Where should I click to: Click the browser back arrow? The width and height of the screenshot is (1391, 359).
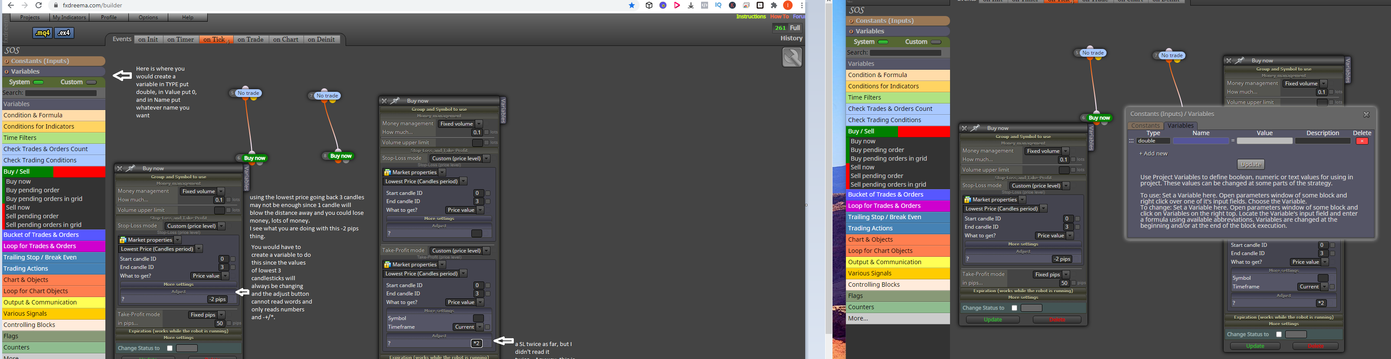[x=11, y=5]
